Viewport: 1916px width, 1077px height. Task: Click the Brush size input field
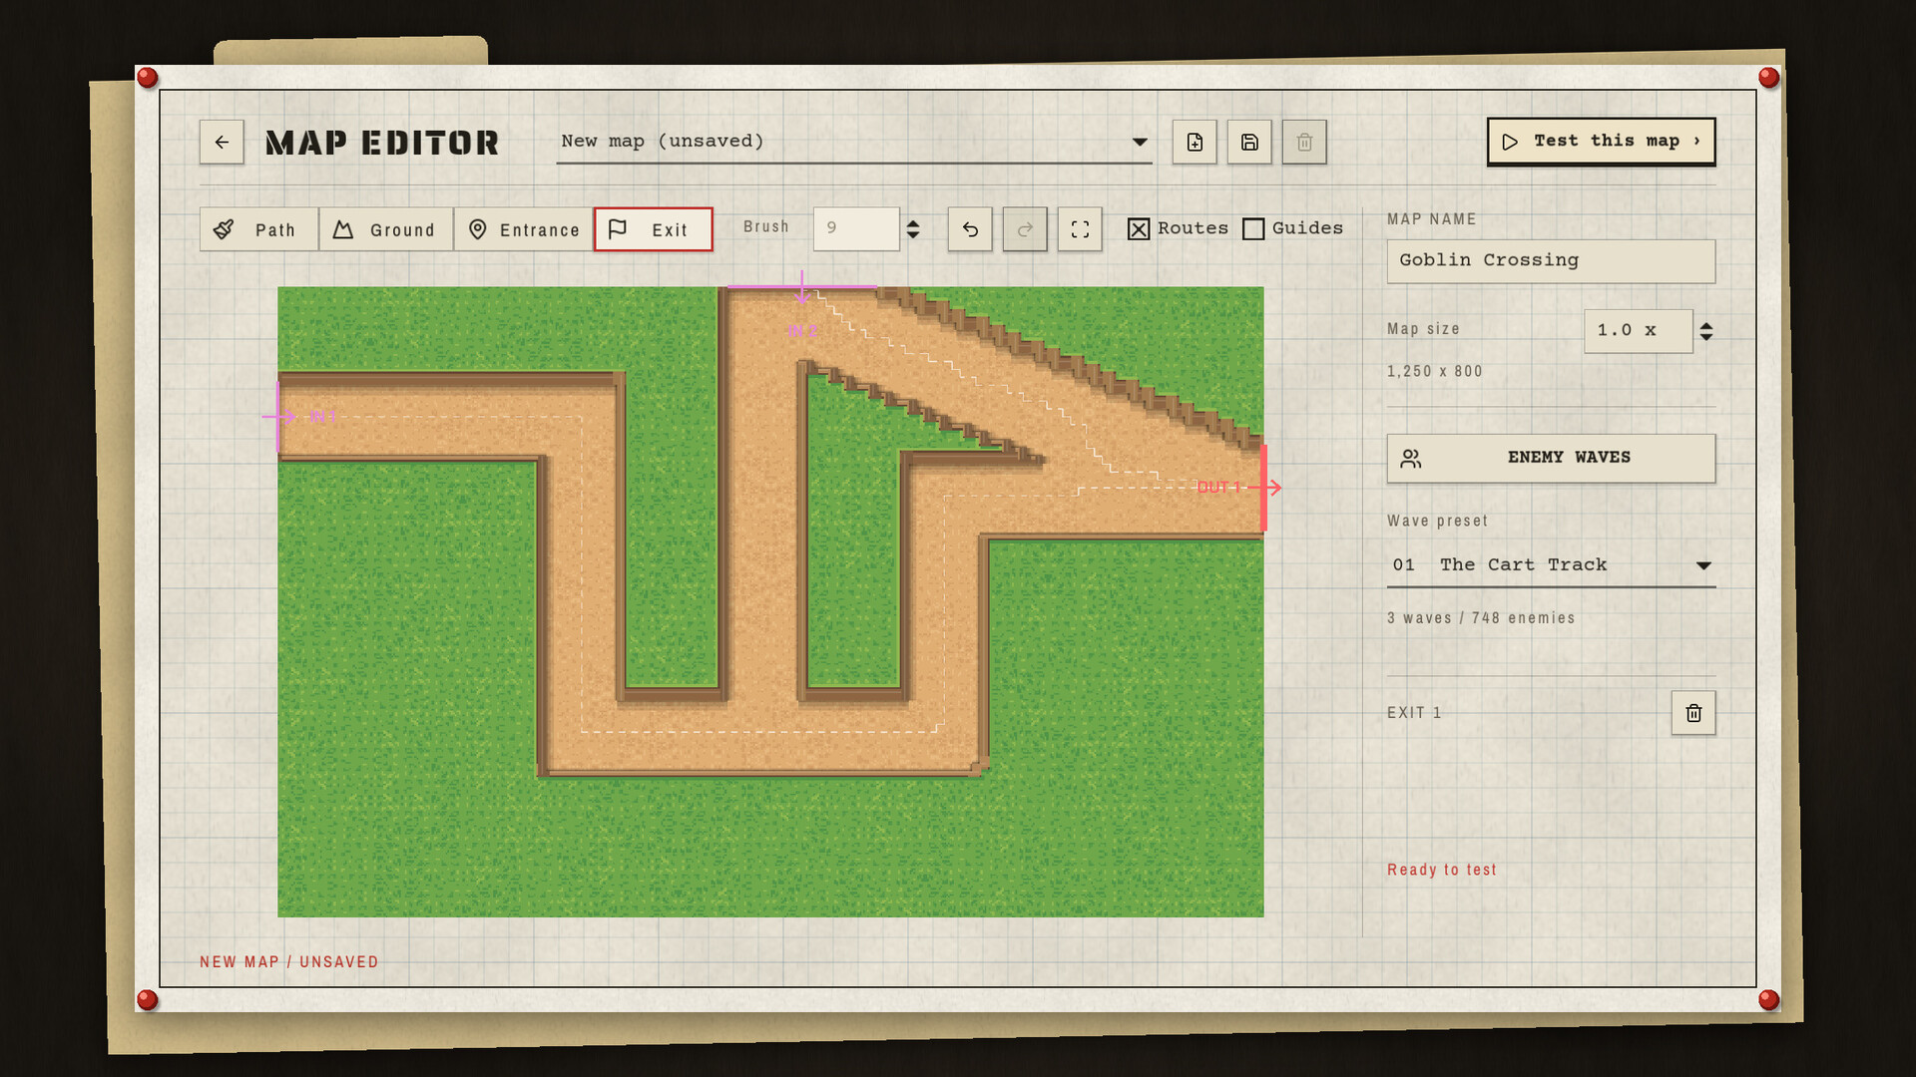[856, 229]
